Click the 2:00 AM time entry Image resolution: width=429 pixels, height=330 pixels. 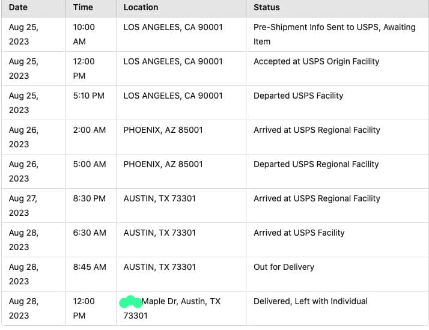tap(89, 130)
